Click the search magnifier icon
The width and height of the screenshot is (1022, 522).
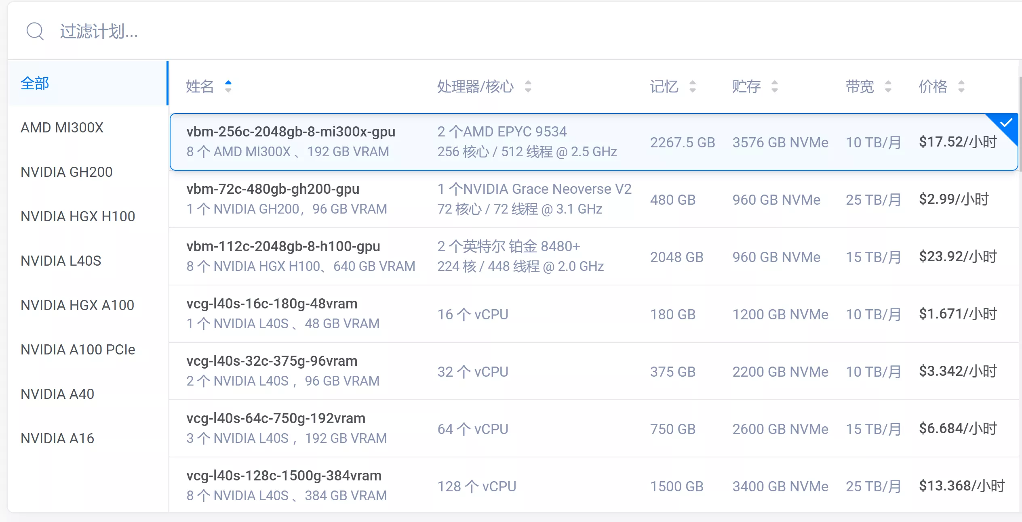click(35, 31)
